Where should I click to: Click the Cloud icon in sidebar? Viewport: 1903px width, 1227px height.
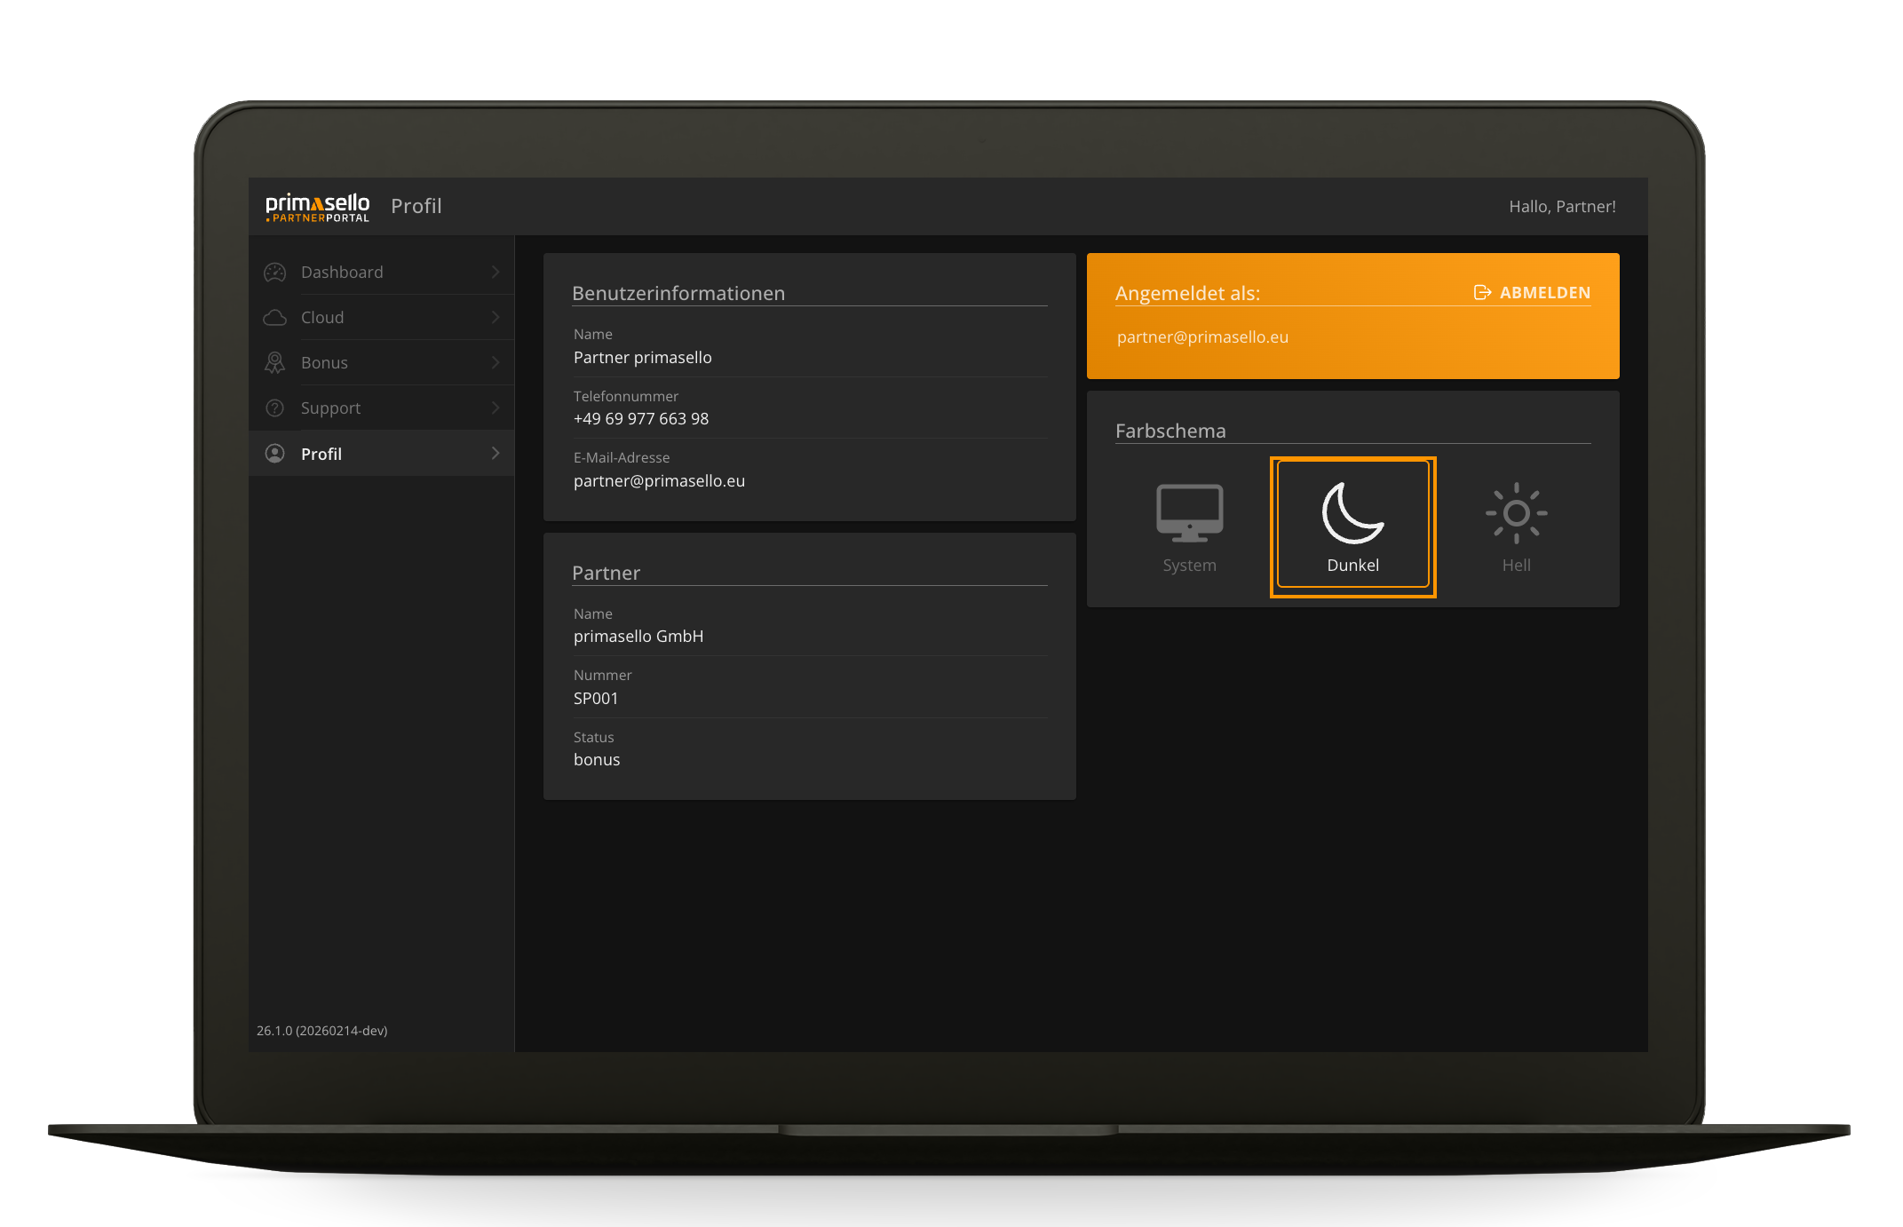click(275, 318)
